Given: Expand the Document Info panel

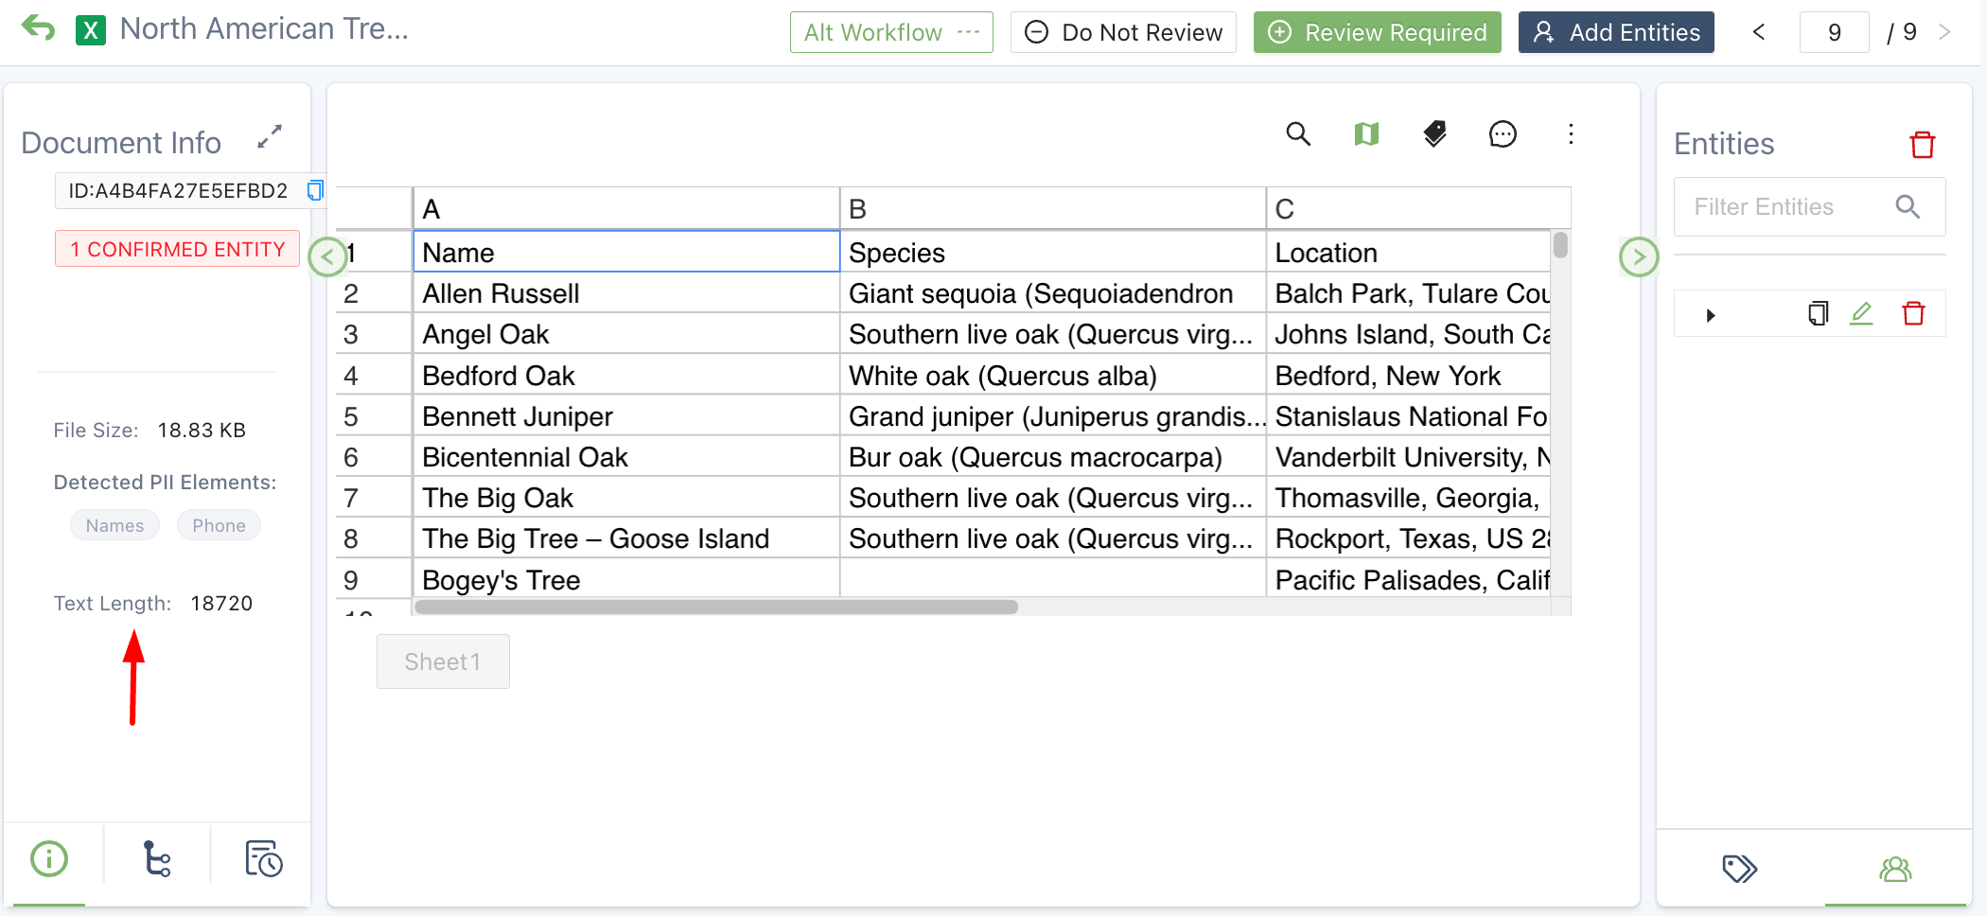Looking at the screenshot, I should (x=270, y=137).
